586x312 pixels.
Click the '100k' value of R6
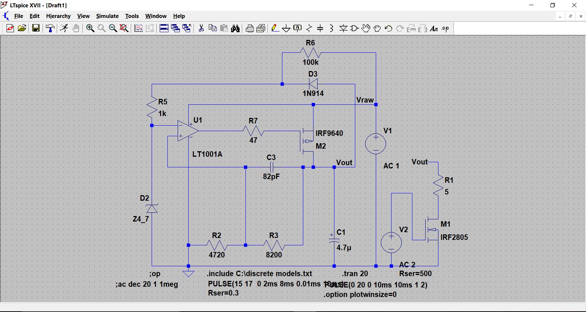tap(310, 62)
